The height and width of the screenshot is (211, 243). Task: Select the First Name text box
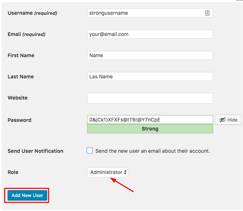pos(150,55)
